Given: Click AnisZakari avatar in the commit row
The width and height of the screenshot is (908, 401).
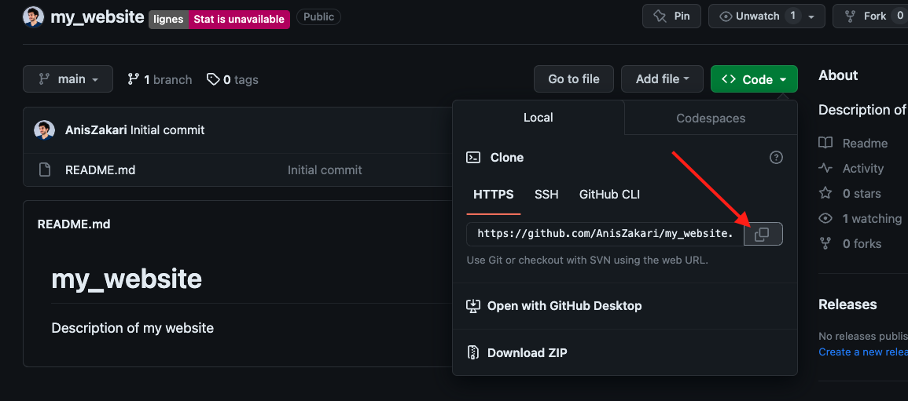Looking at the screenshot, I should point(45,130).
